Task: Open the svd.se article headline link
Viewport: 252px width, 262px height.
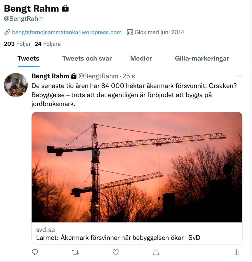Action: 118,238
